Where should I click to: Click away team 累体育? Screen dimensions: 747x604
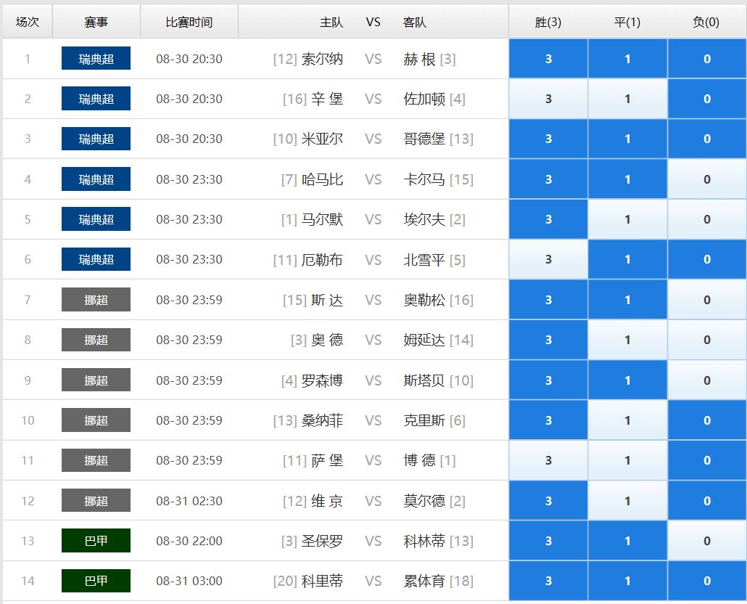(x=424, y=581)
